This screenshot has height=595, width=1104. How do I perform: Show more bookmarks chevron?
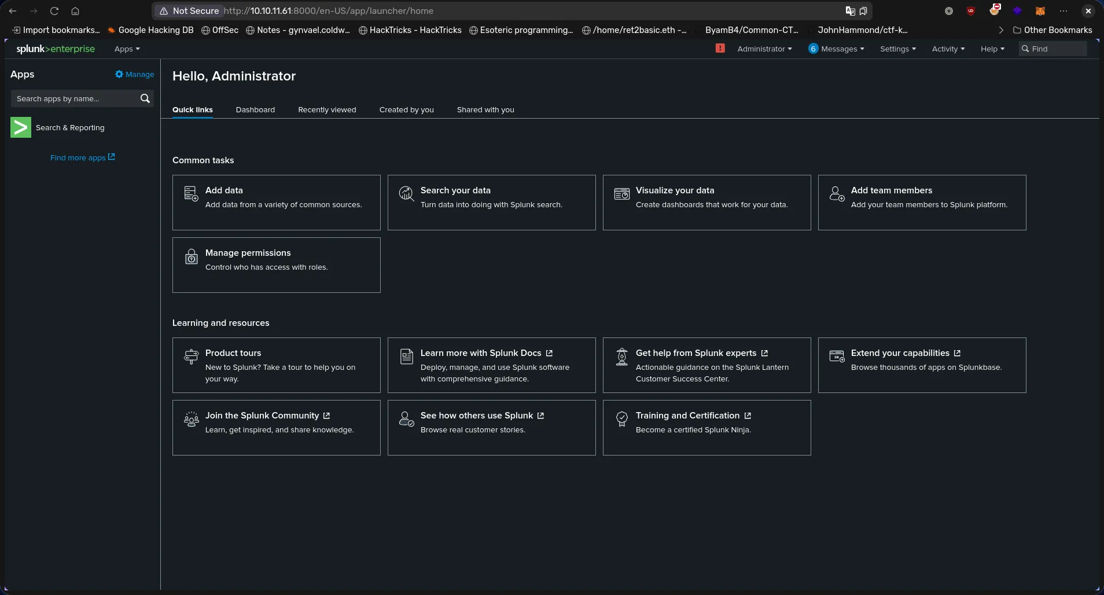click(x=1001, y=30)
